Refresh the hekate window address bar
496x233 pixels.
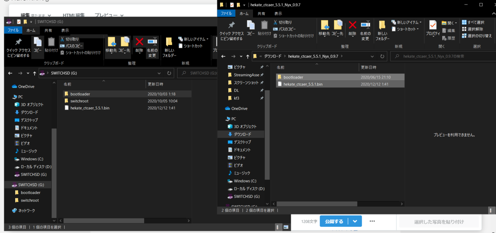(382, 56)
